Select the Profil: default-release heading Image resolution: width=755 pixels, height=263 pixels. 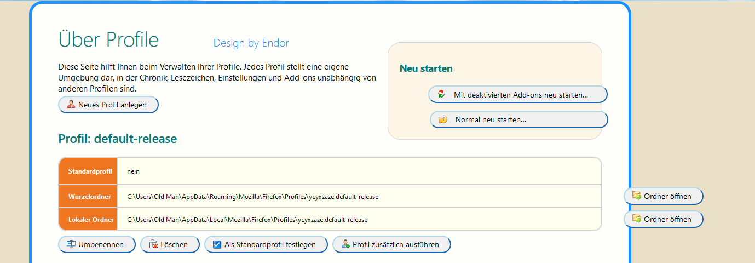[118, 139]
